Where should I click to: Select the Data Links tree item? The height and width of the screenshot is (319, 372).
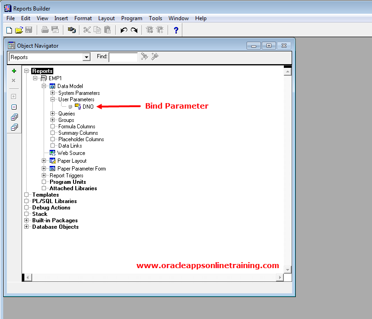tap(70, 146)
